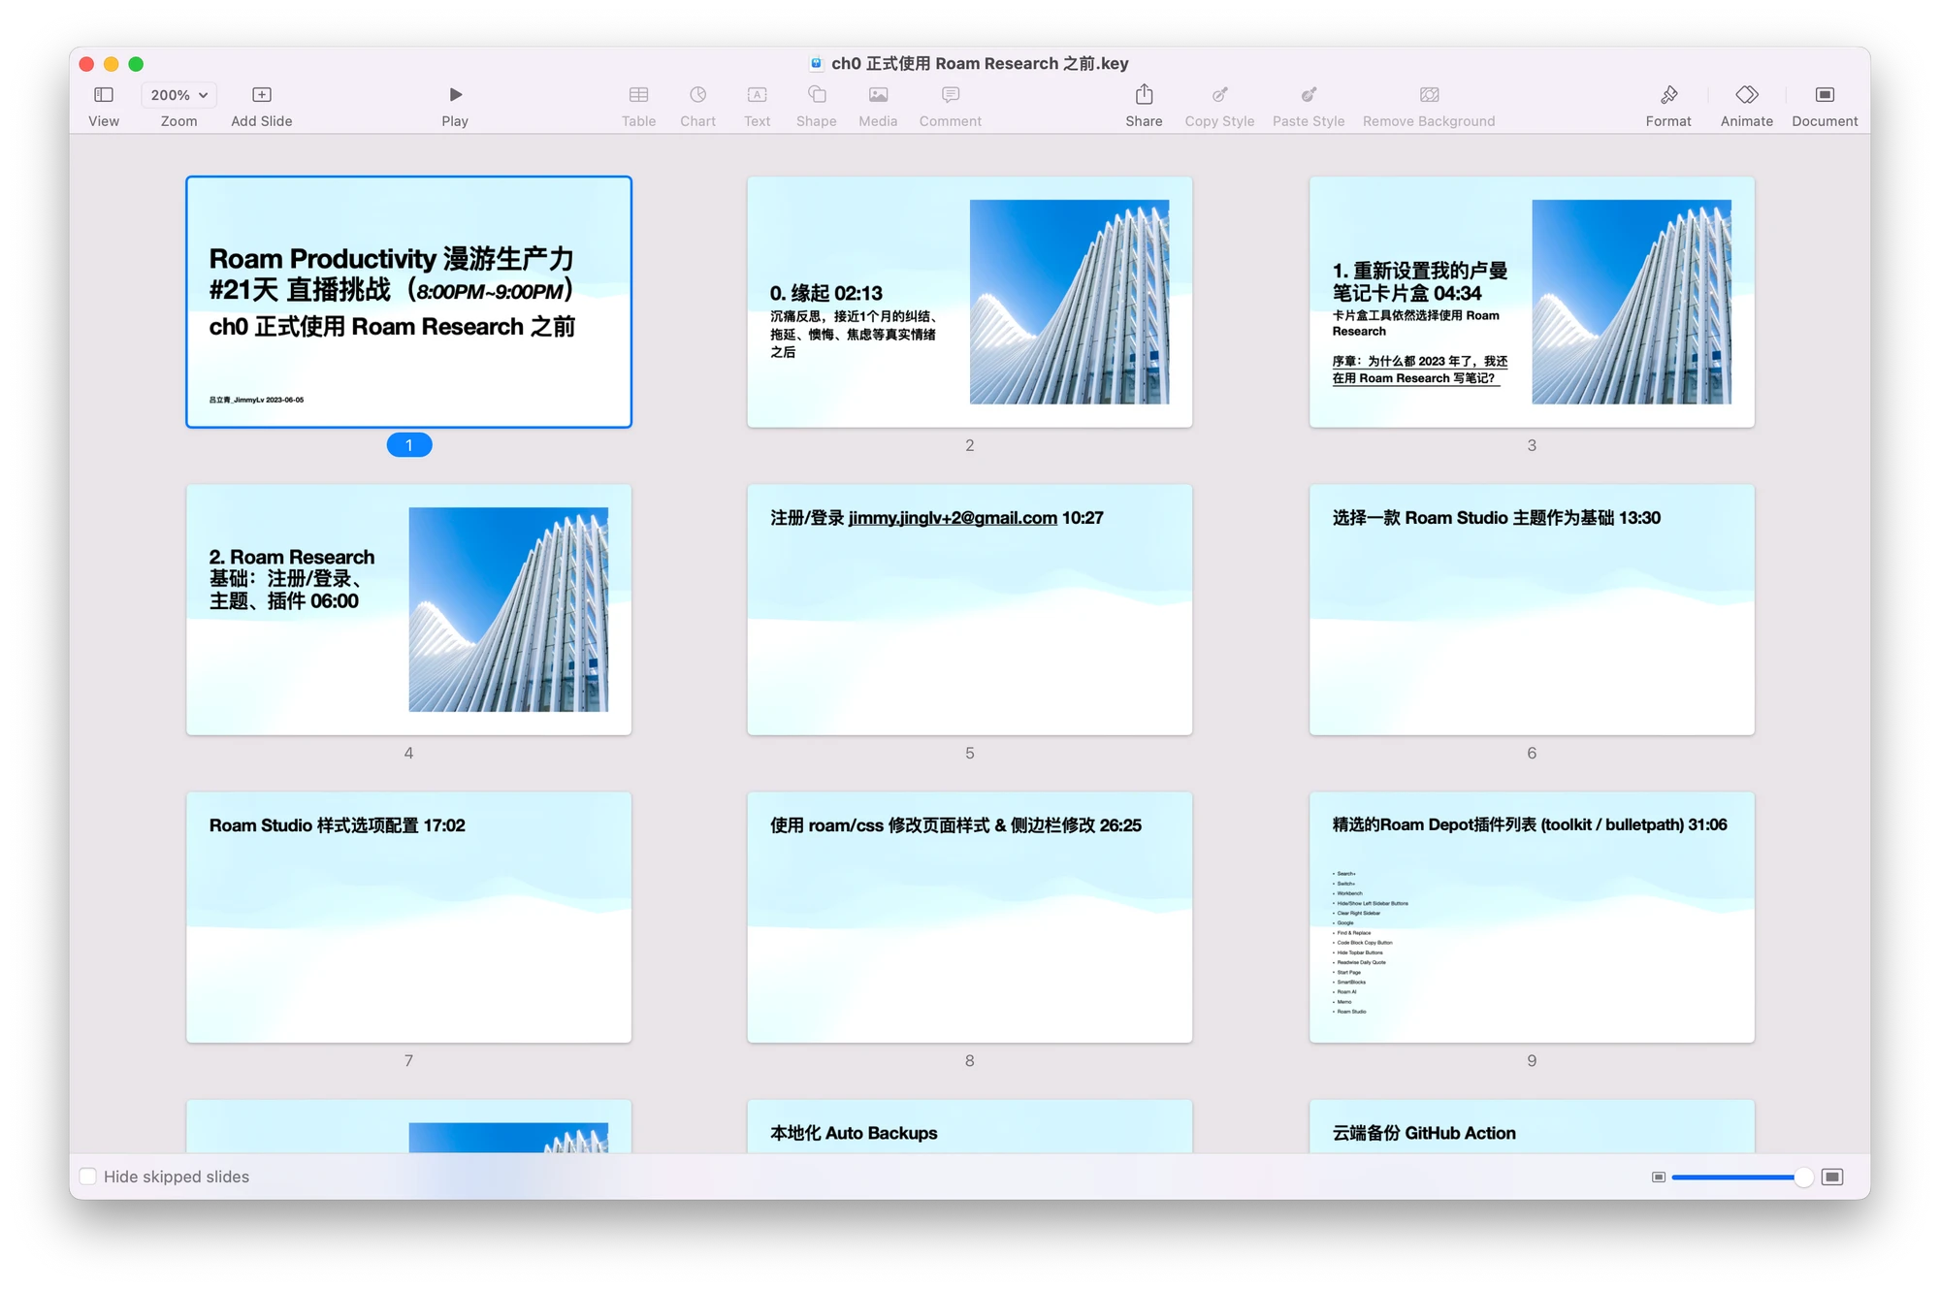
Task: Select slide 1 Roam Productivity title slide
Action: (x=408, y=302)
